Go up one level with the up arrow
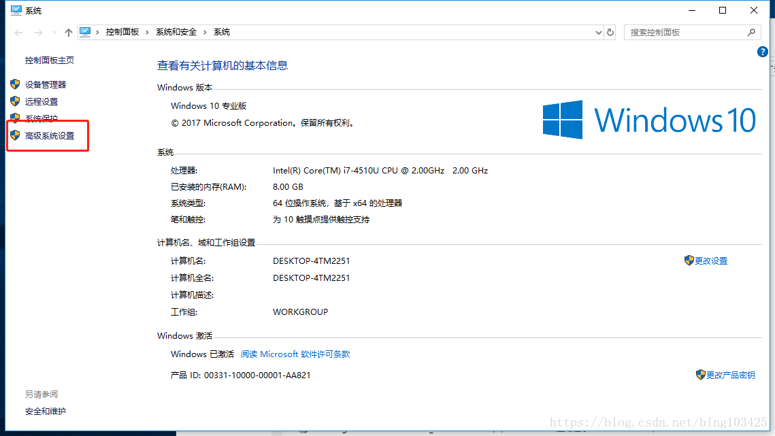This screenshot has height=436, width=775. pyautogui.click(x=68, y=33)
